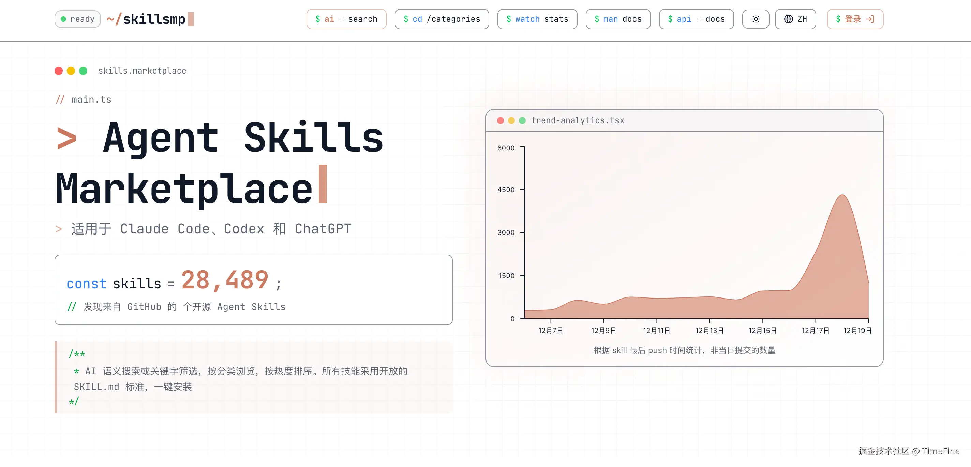Screen dimensions: 971x467
Task: Click the 12月13日 axis label on chart
Action: click(709, 331)
